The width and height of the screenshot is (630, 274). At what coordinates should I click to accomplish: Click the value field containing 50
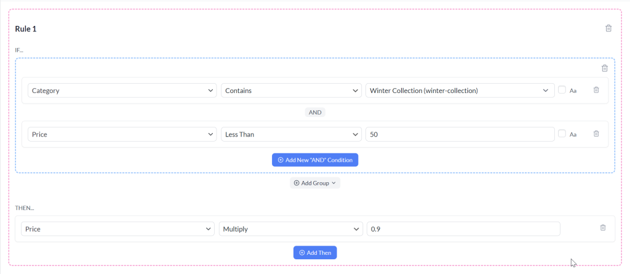tap(460, 134)
